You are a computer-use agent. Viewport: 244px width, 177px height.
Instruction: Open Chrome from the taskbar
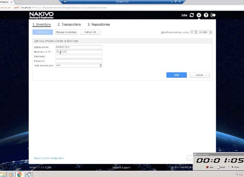pyautogui.click(x=20, y=175)
